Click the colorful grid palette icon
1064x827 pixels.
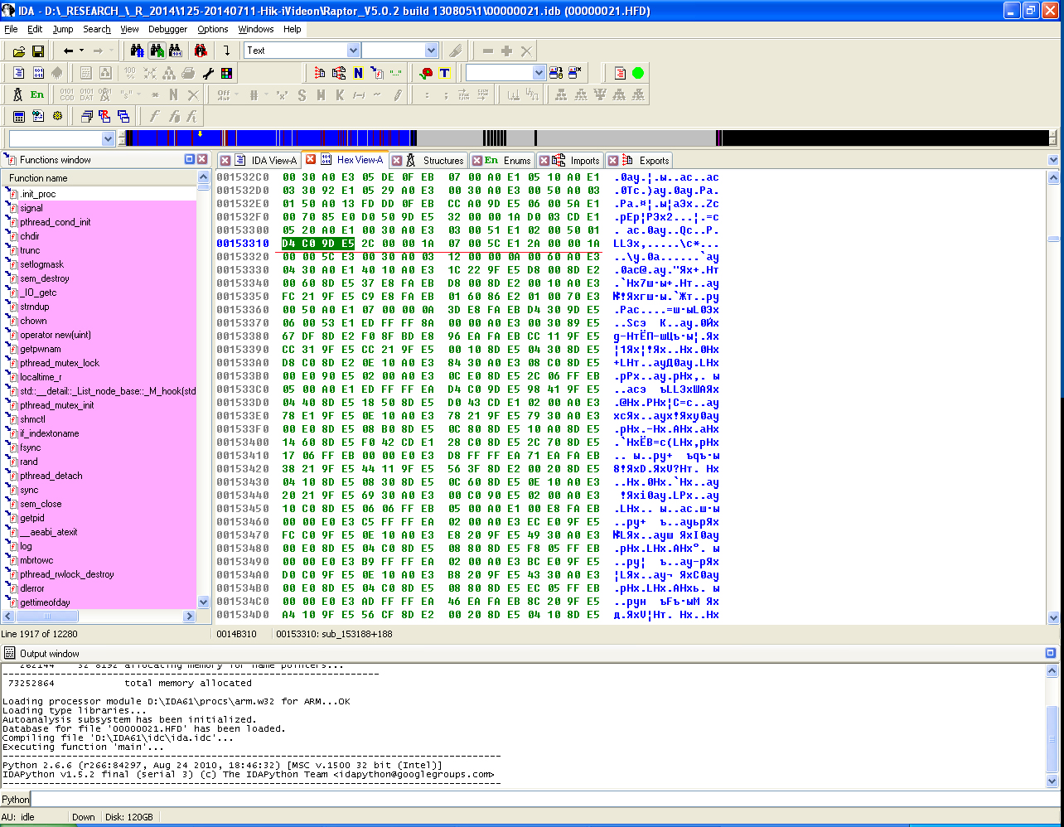[226, 73]
